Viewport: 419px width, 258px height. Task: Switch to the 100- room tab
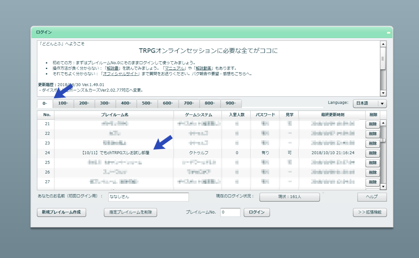click(63, 104)
